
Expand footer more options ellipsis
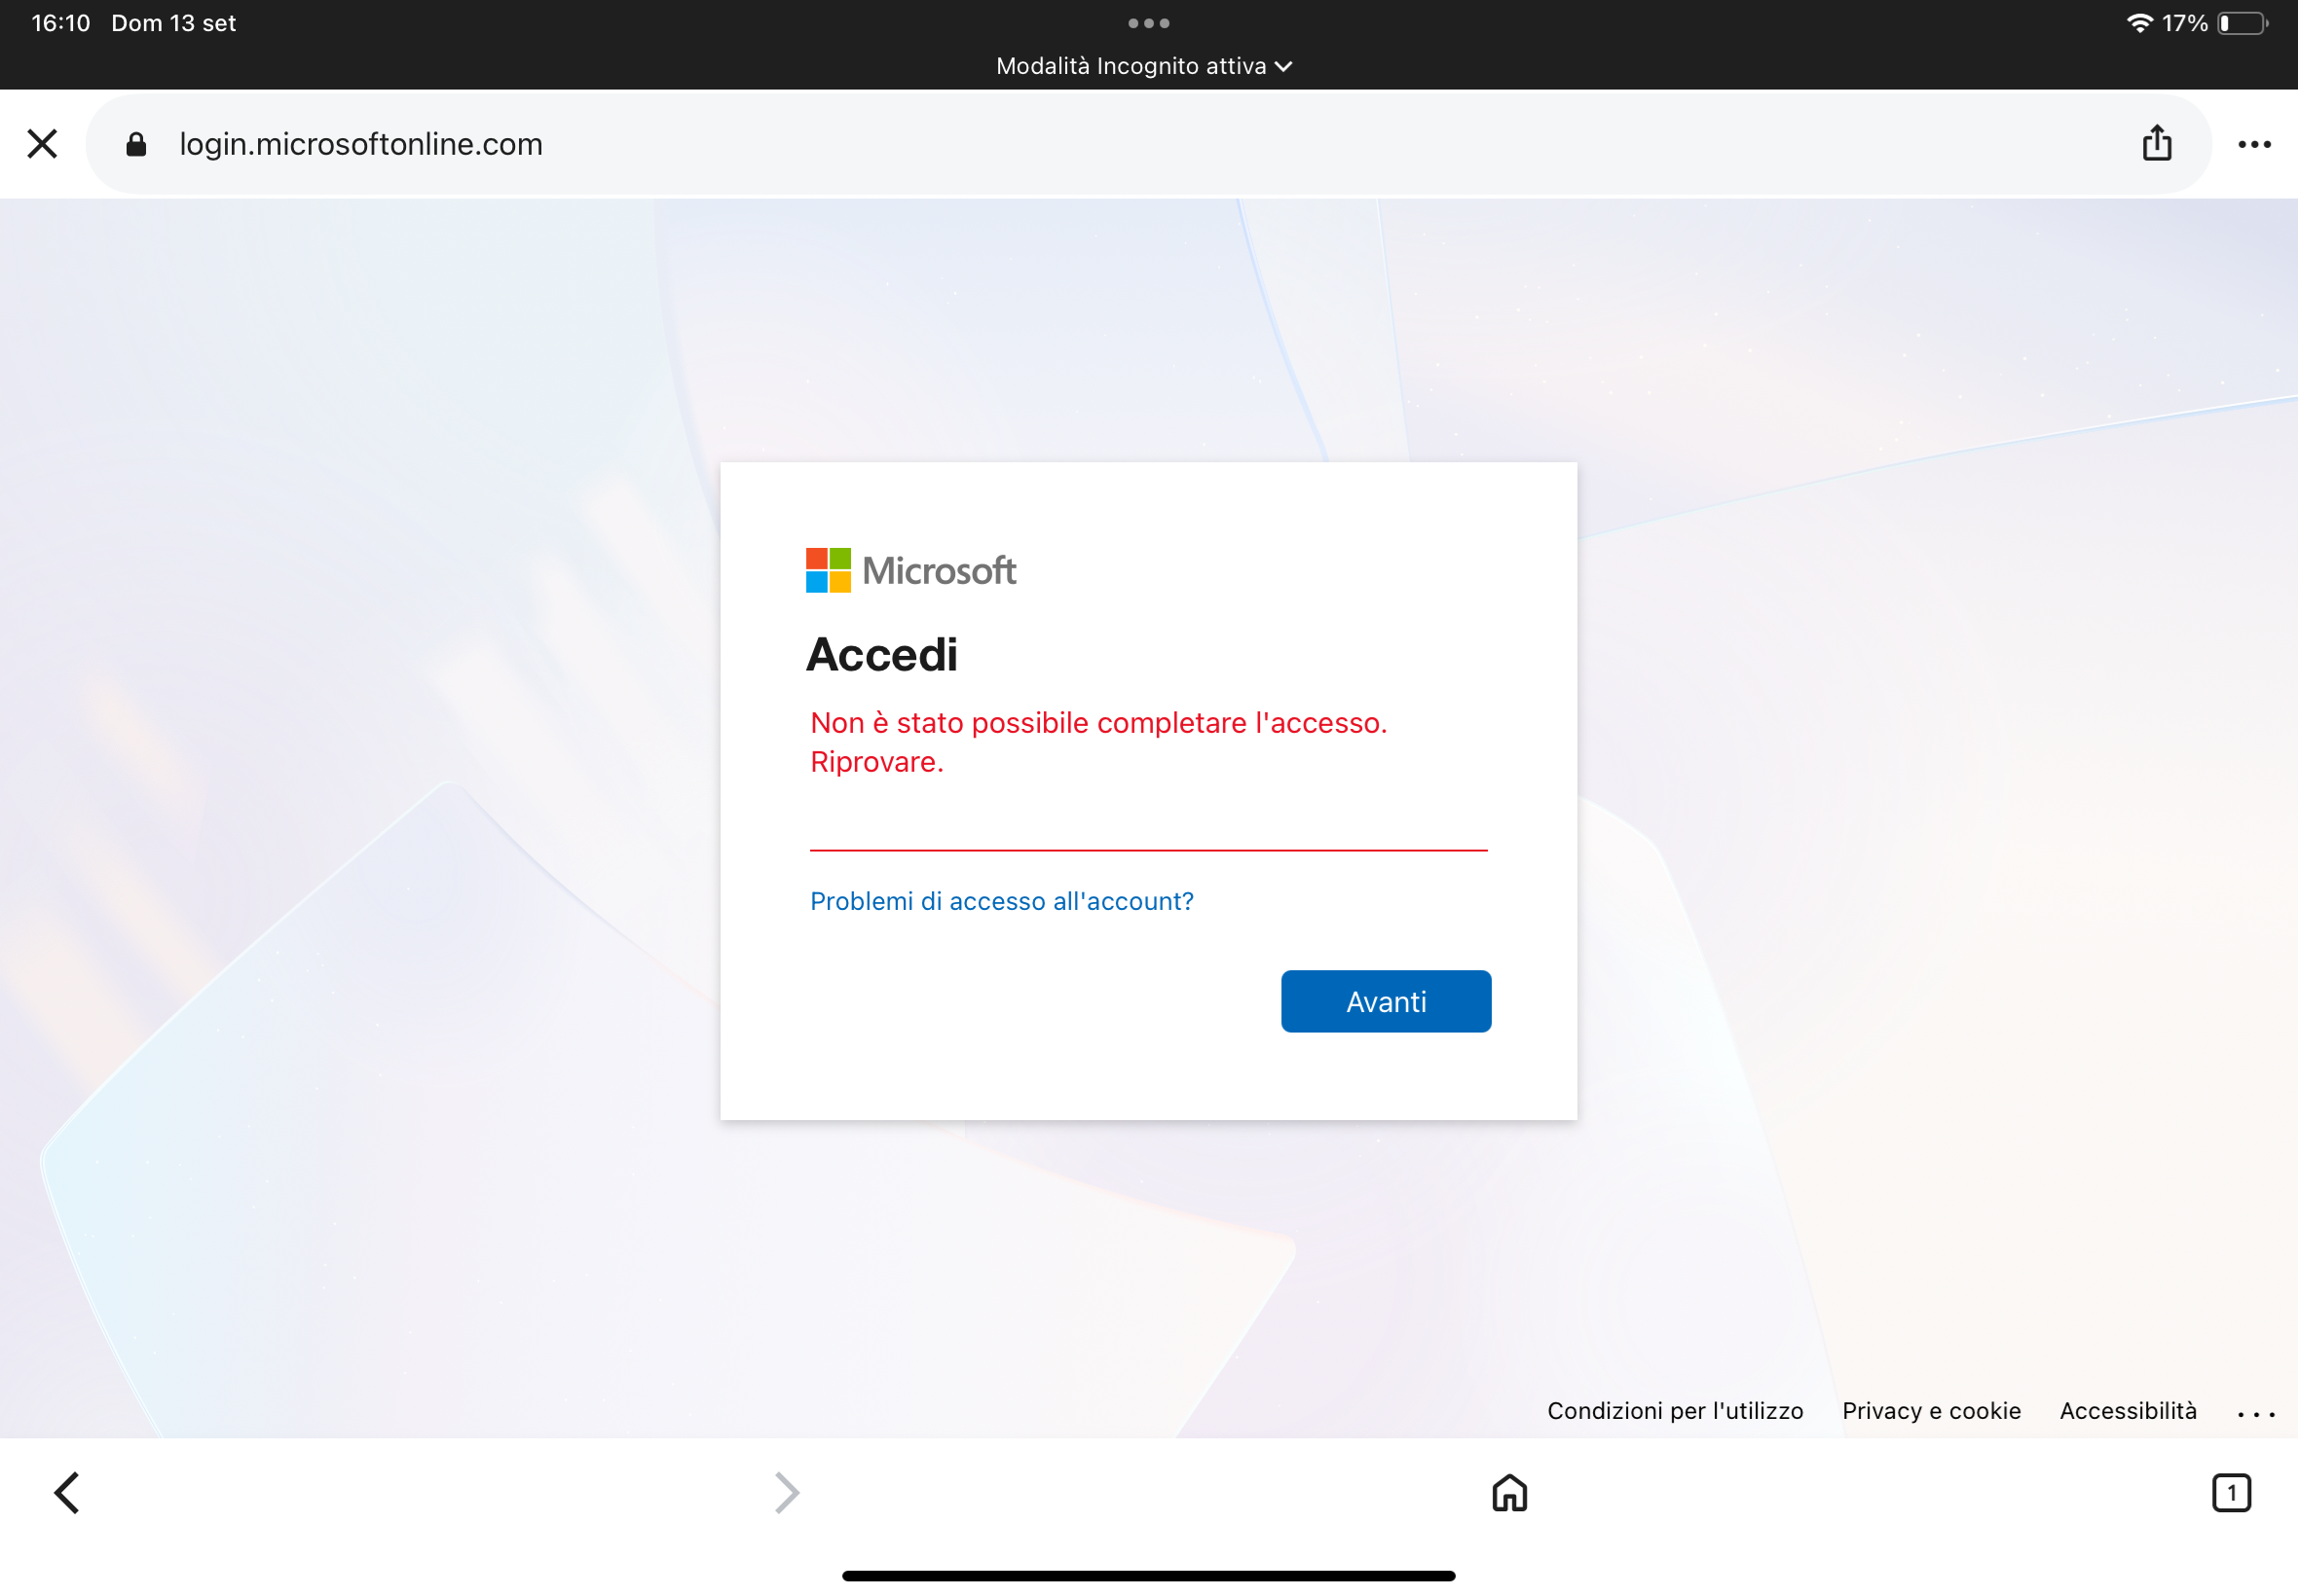click(2256, 1414)
